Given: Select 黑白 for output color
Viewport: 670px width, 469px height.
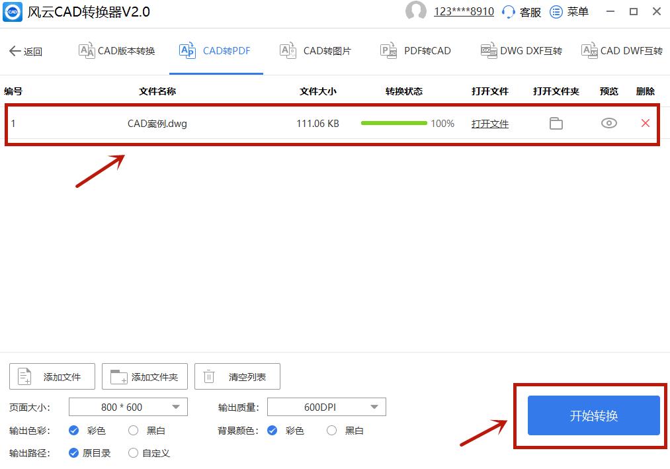Looking at the screenshot, I should coord(133,430).
